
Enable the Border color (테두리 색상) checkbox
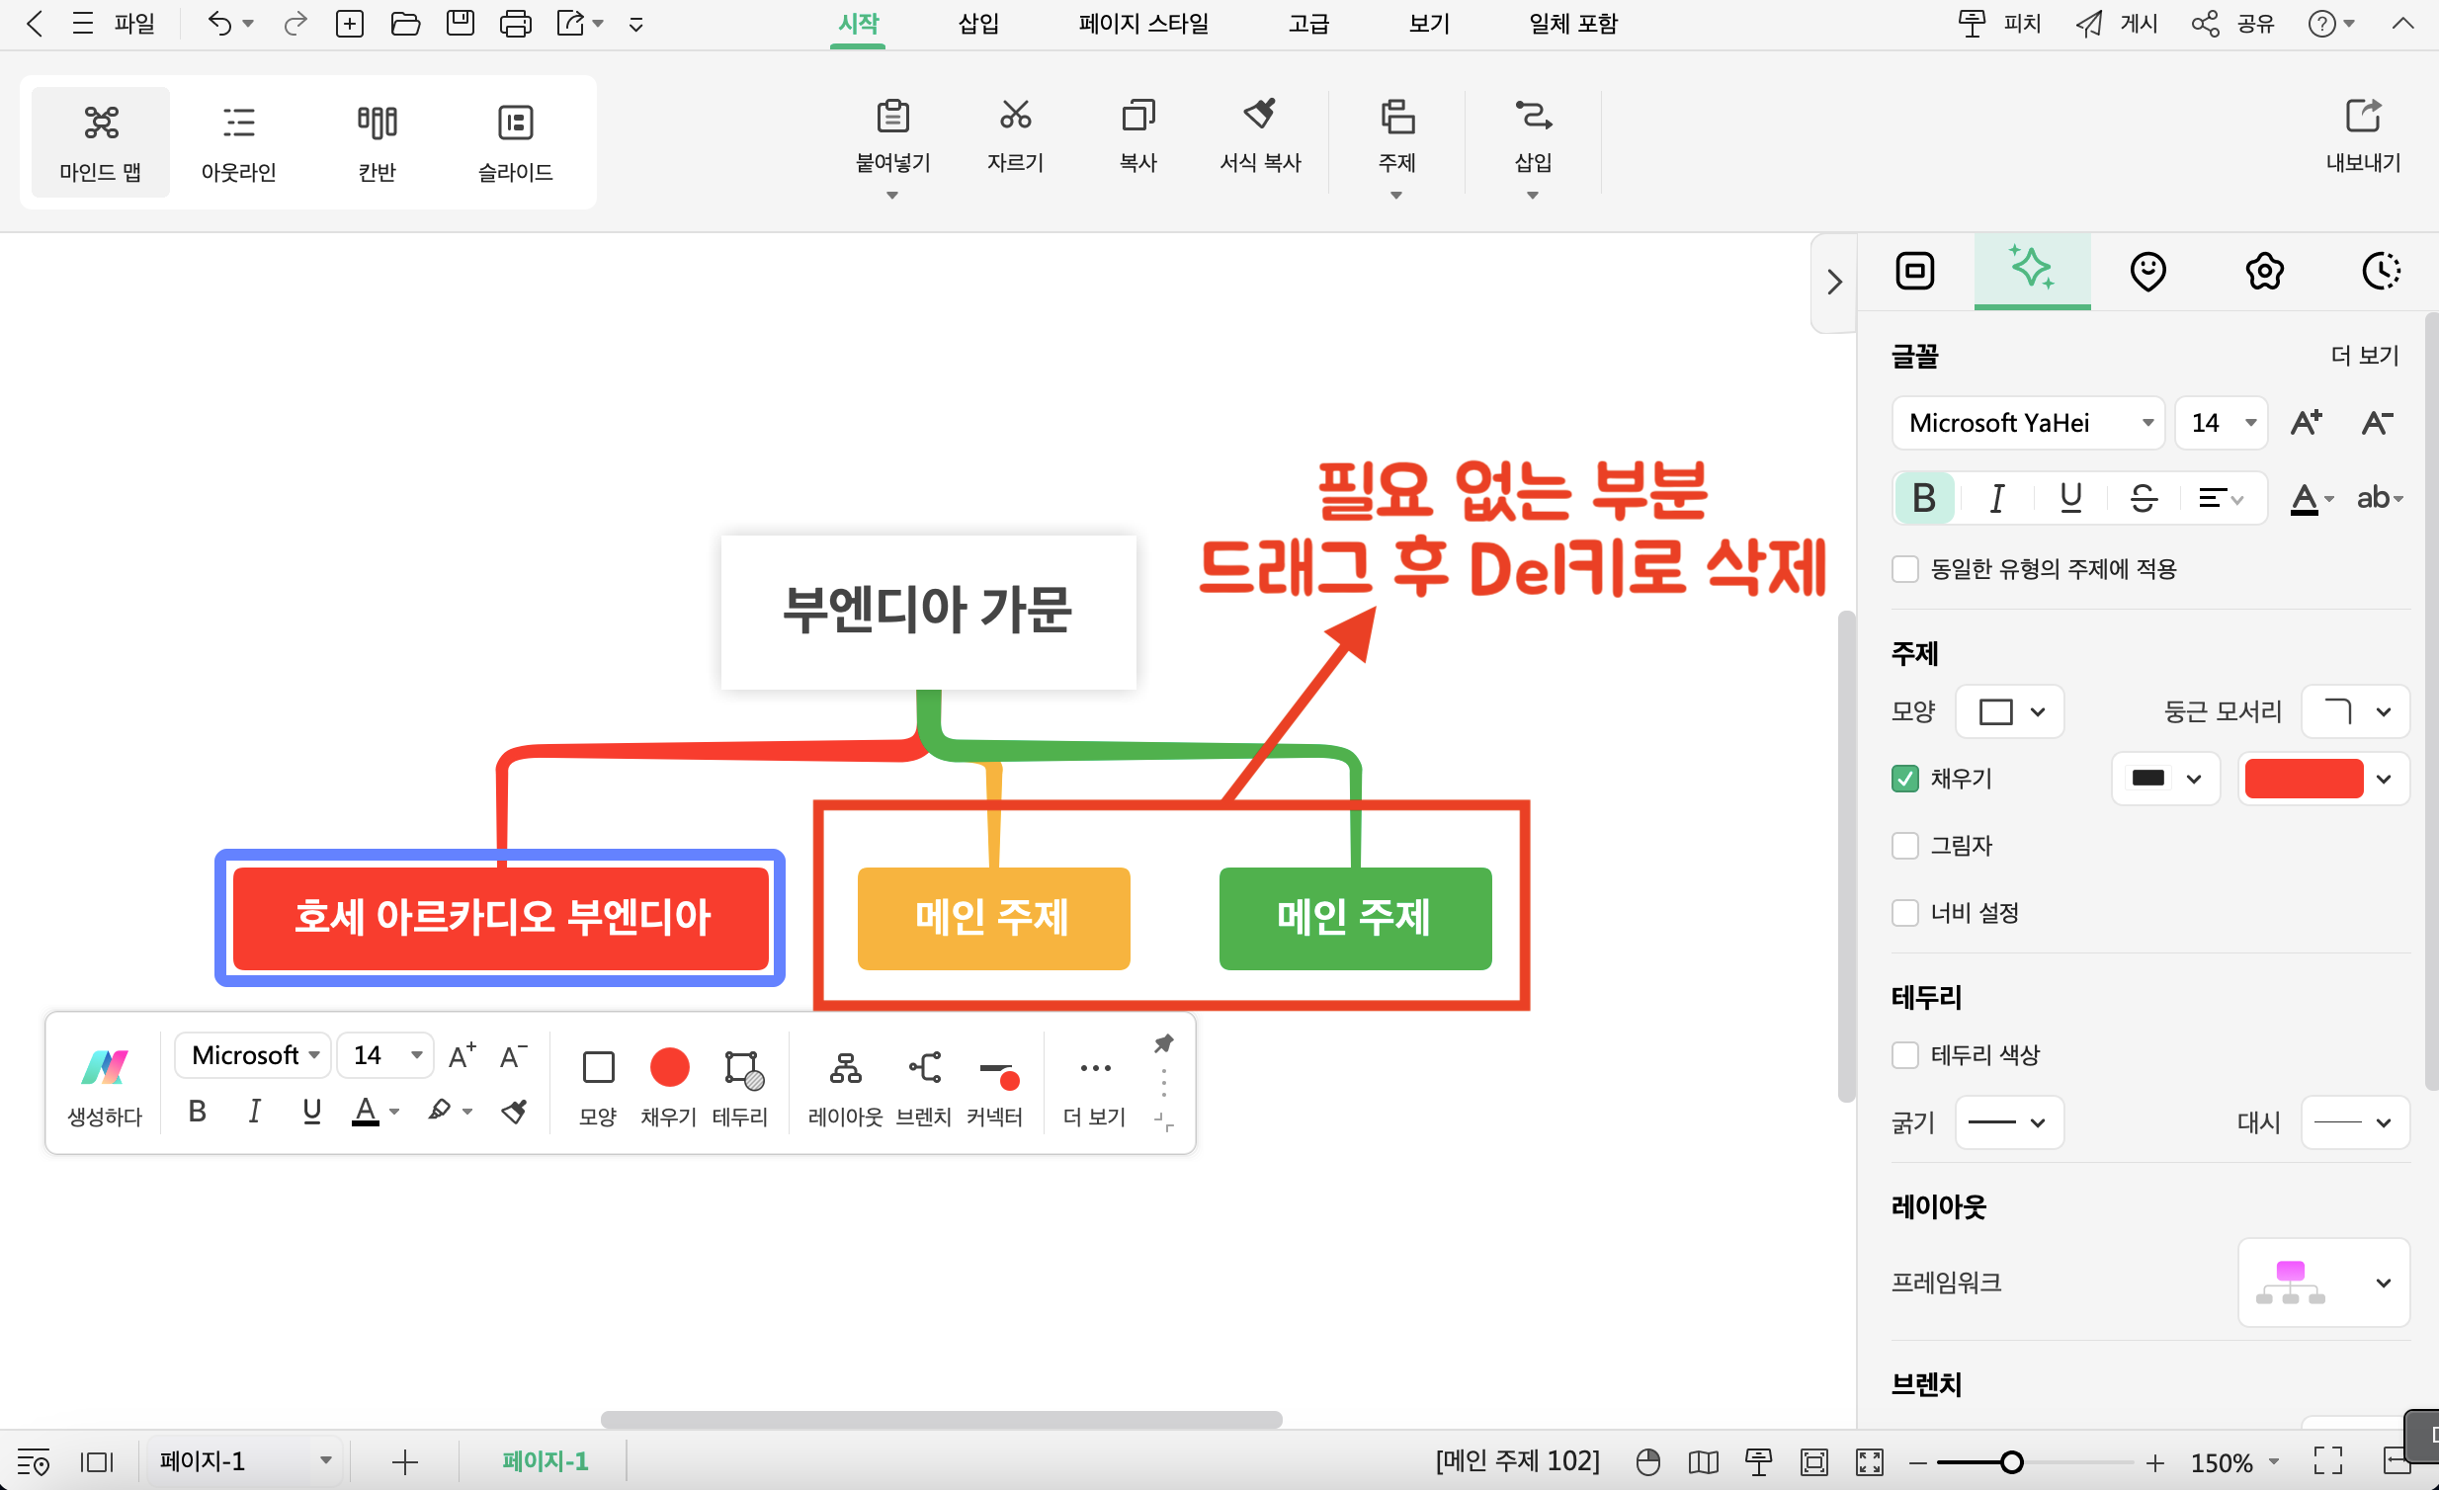point(1904,1054)
